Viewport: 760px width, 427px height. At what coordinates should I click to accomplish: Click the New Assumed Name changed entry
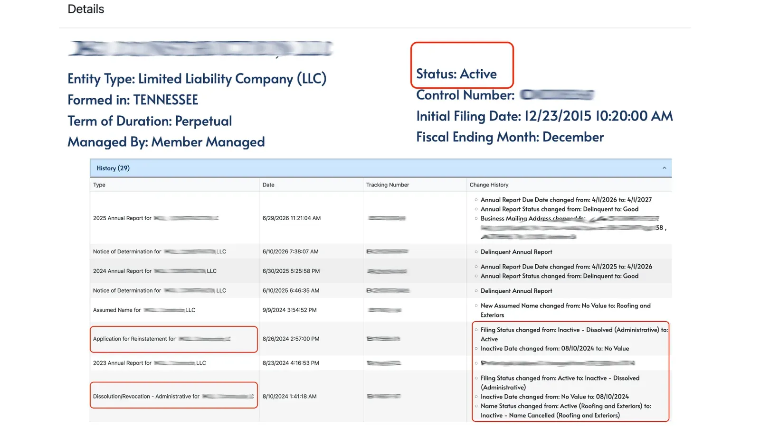click(566, 311)
